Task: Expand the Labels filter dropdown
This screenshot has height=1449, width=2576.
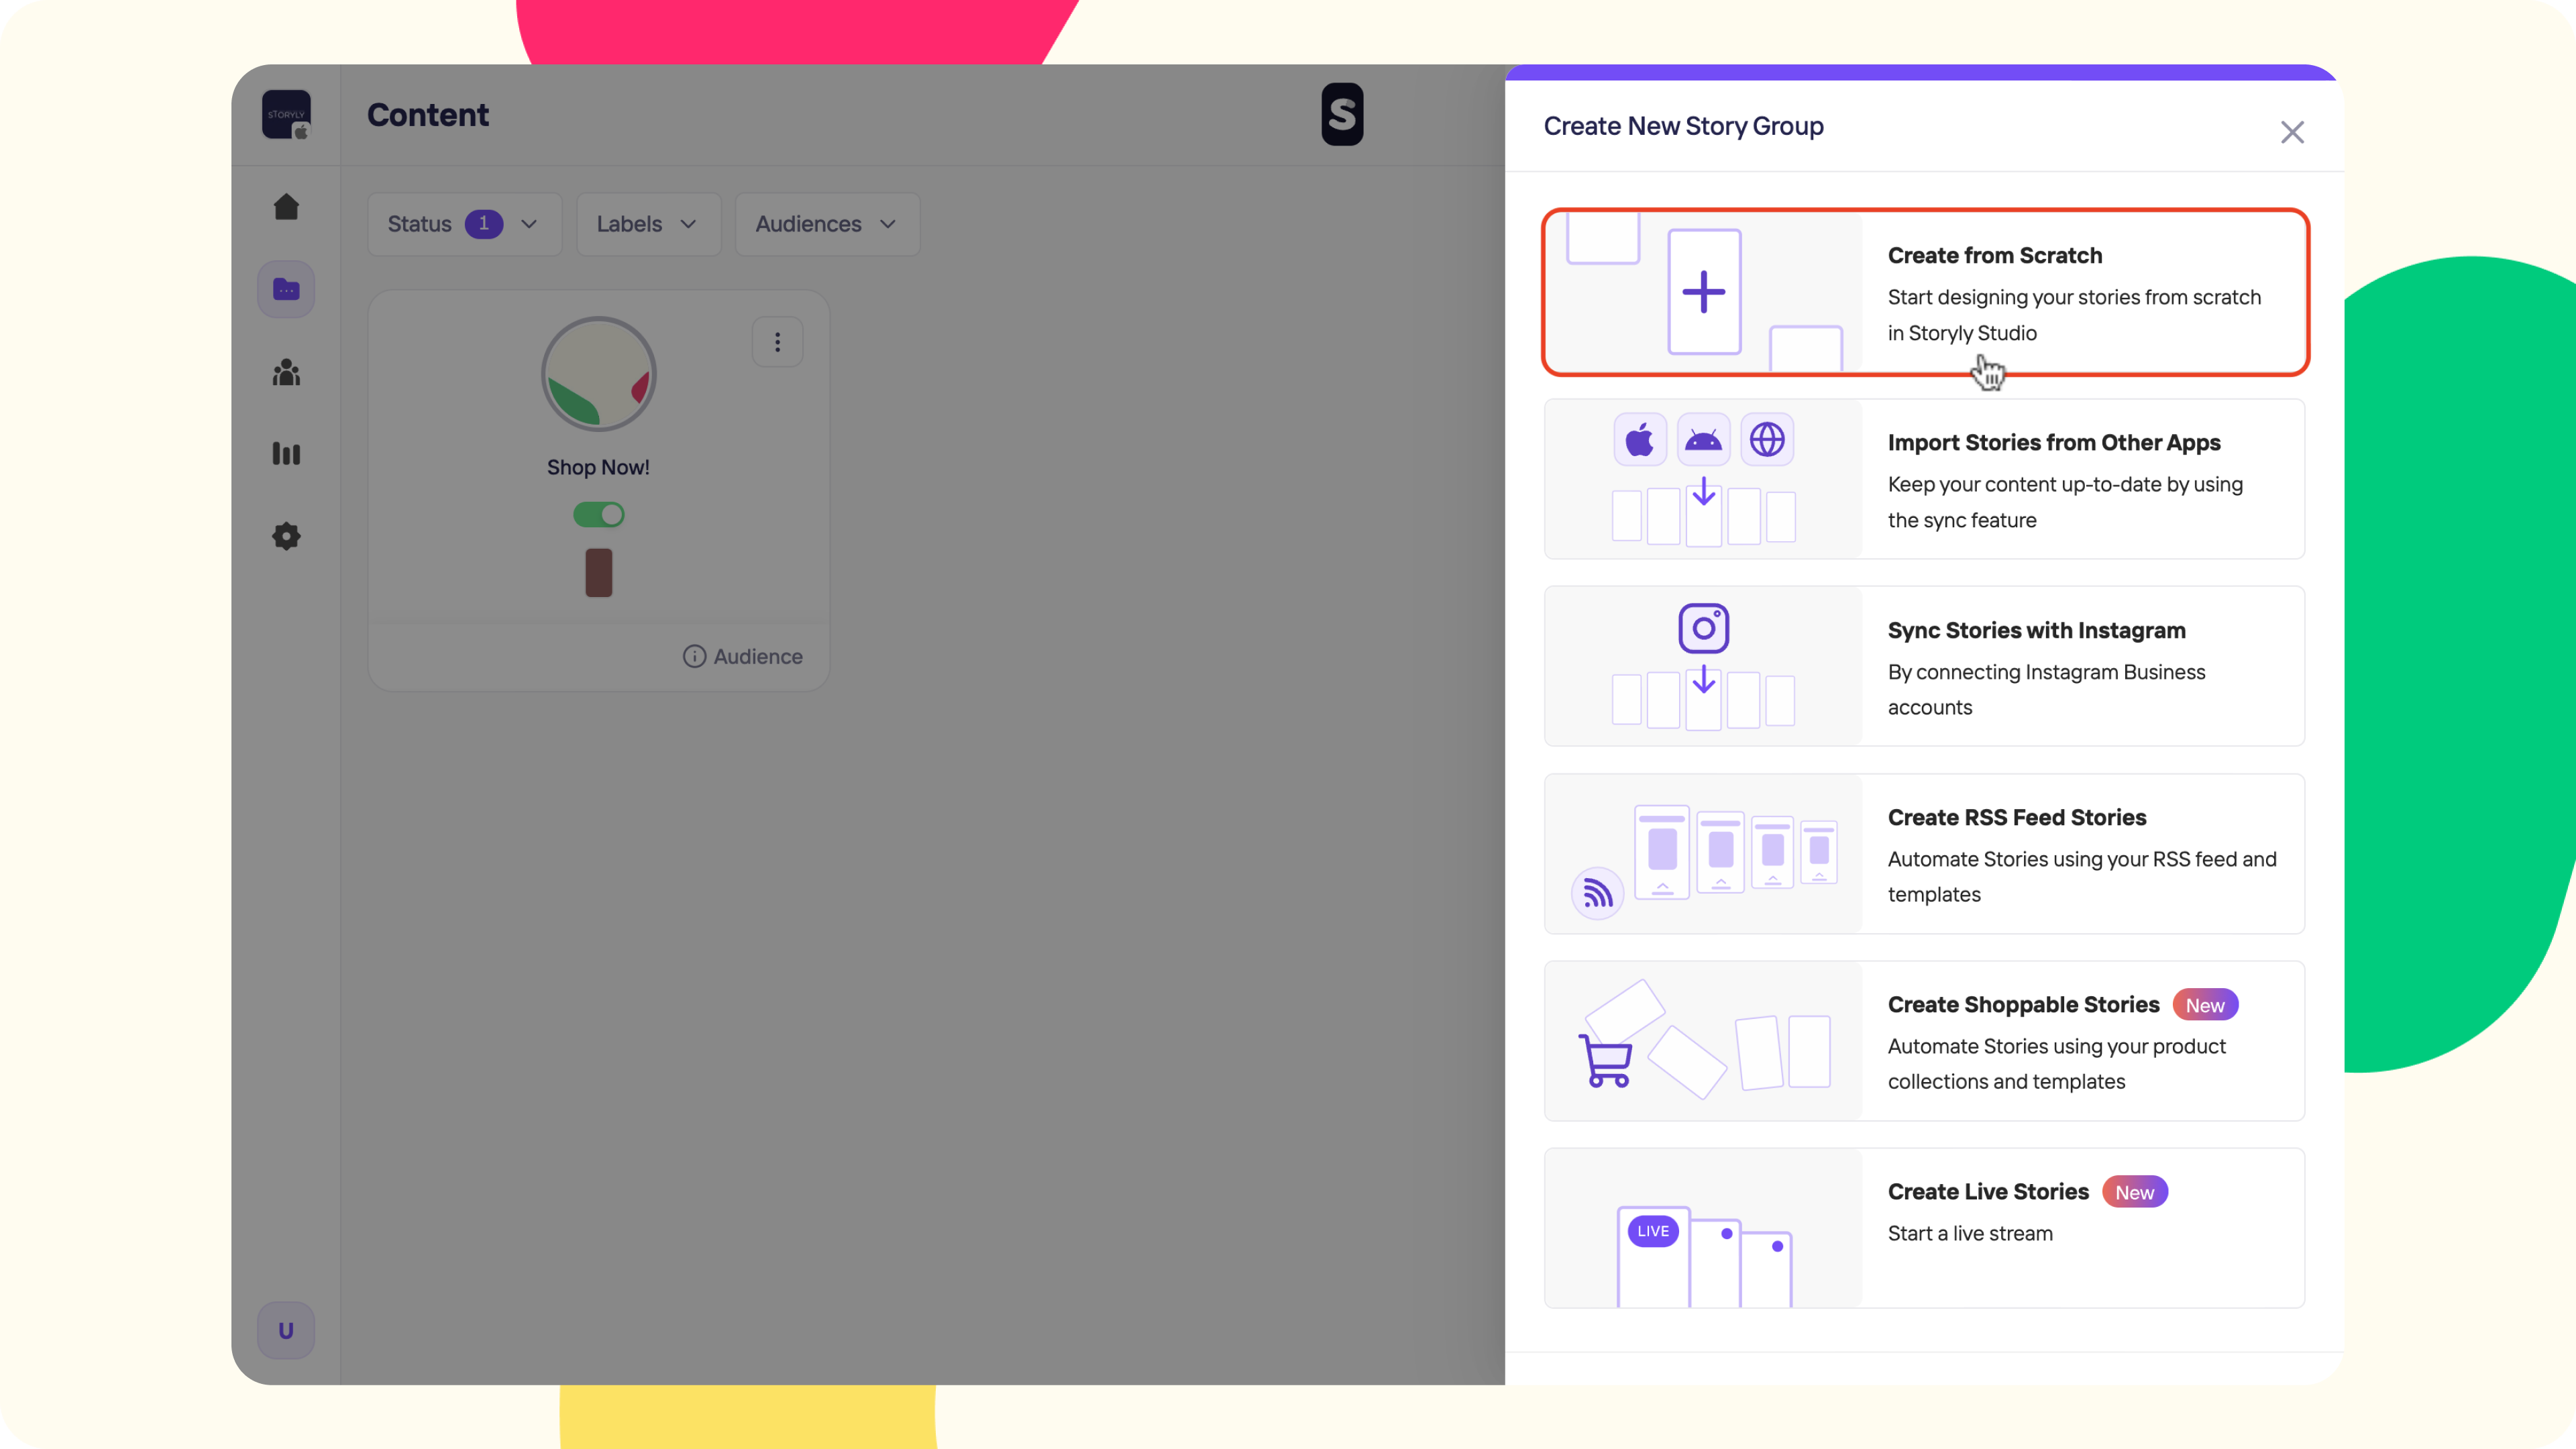Action: [x=647, y=224]
